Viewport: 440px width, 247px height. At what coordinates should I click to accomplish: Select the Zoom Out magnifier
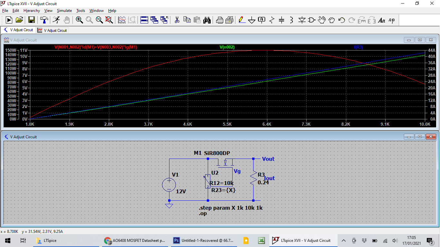point(99,20)
